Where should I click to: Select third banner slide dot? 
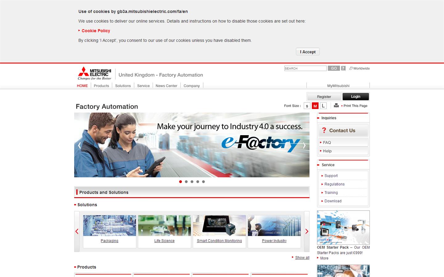point(192,182)
